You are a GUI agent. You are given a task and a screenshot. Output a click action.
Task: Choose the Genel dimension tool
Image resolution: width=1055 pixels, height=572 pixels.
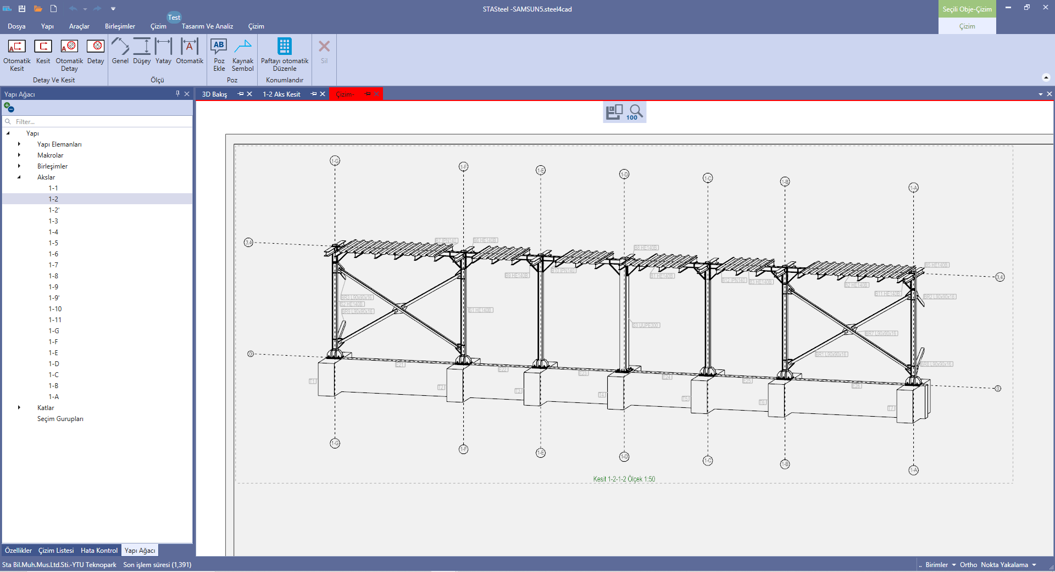(120, 47)
